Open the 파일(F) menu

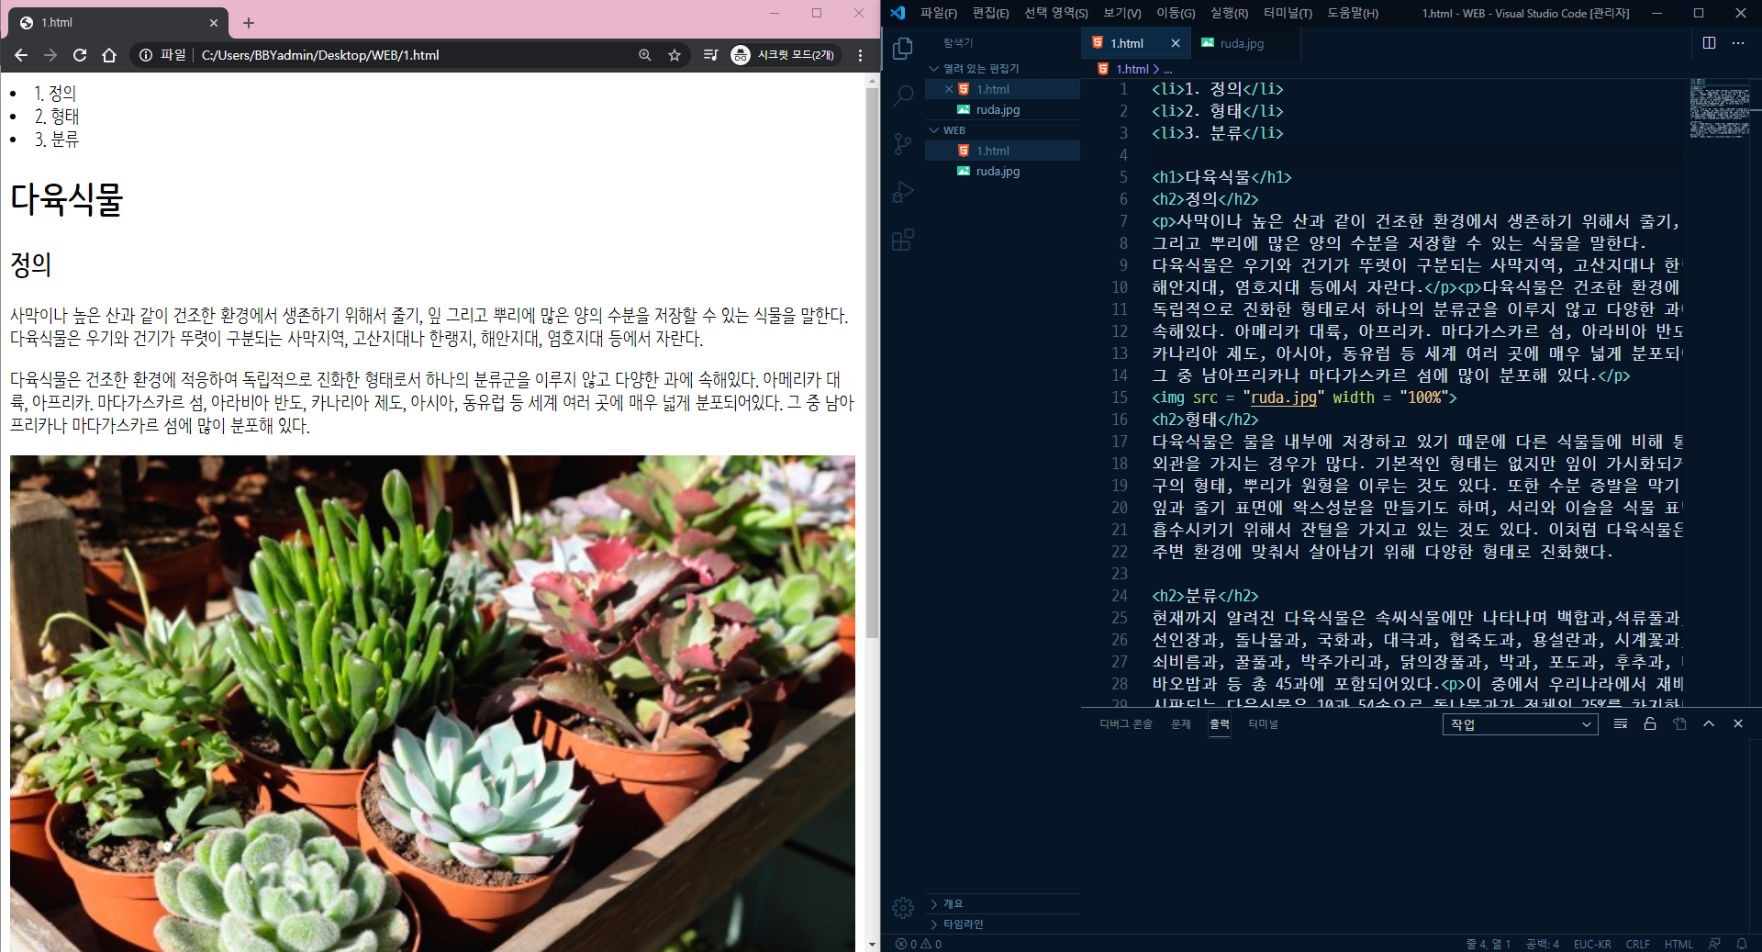click(939, 13)
